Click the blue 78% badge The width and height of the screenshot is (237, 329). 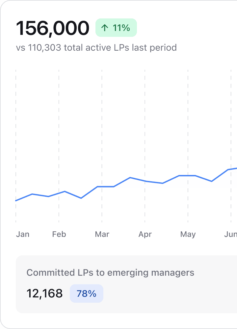click(x=87, y=293)
